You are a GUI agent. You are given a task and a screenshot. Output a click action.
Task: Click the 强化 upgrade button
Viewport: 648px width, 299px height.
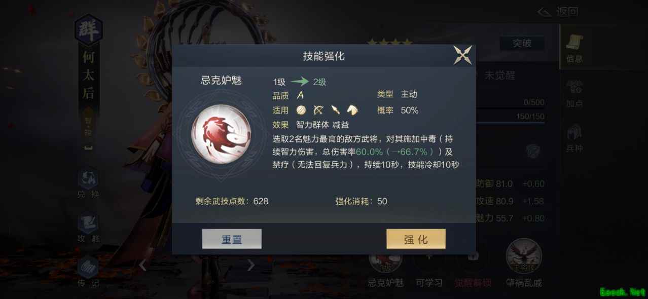416,239
